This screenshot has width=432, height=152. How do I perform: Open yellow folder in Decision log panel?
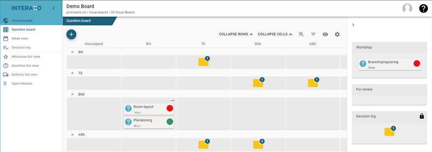tap(390, 131)
